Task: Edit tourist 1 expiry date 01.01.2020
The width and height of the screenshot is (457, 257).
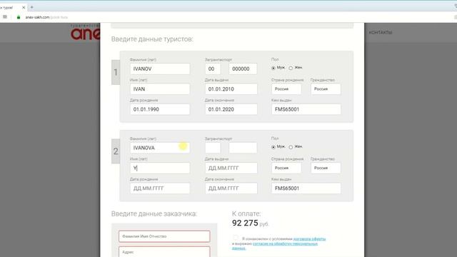Action: click(x=231, y=109)
